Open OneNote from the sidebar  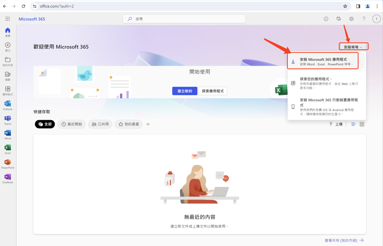tap(8, 178)
